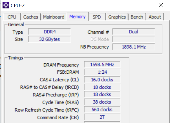The image size is (170, 123).
Task: Click the 1:24 FSB:DRAM value
Action: click(x=102, y=72)
